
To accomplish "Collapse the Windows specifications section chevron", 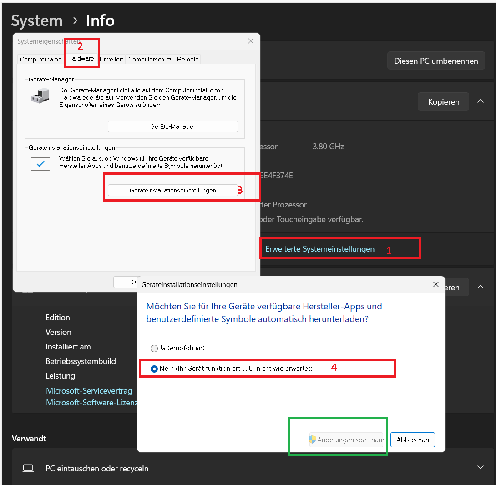I will 481,287.
